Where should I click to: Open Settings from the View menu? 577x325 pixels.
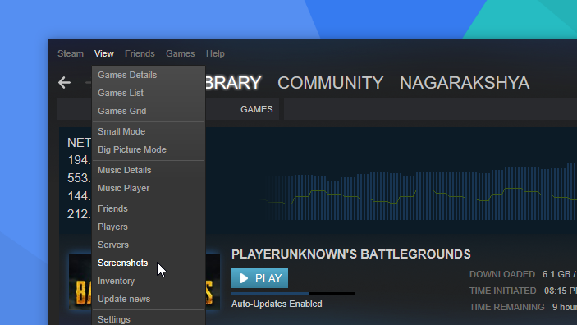click(149, 319)
